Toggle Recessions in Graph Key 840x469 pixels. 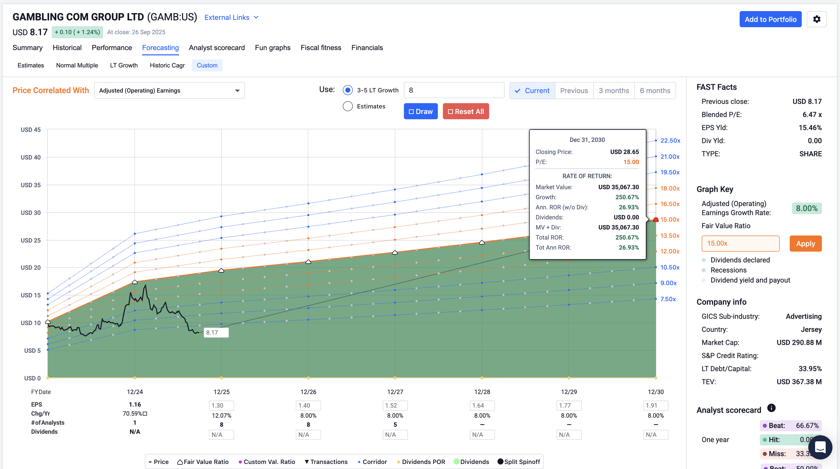[724, 270]
